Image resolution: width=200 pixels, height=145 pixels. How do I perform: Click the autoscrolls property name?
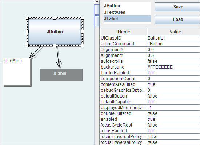124,61
